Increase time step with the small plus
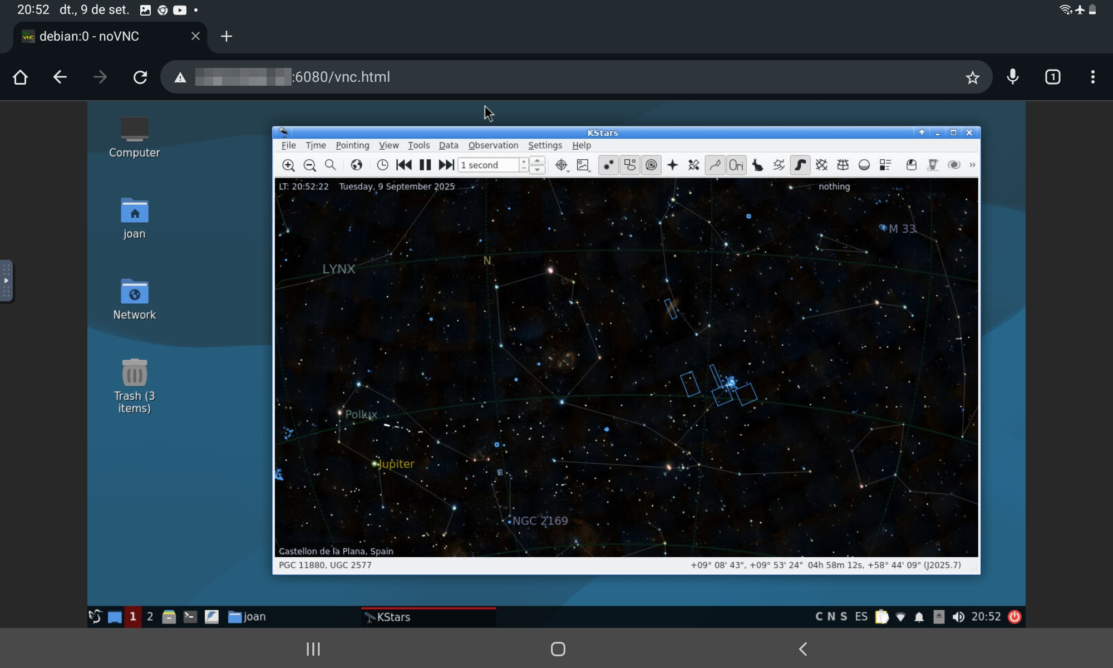The width and height of the screenshot is (1113, 668). tap(524, 161)
